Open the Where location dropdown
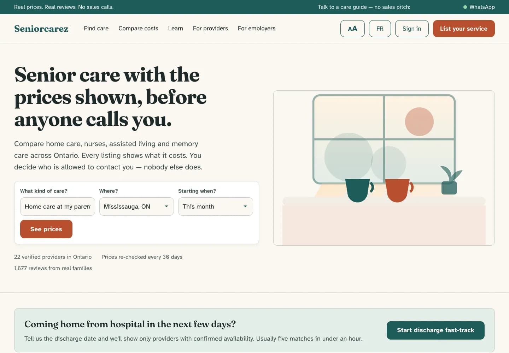 [136, 207]
